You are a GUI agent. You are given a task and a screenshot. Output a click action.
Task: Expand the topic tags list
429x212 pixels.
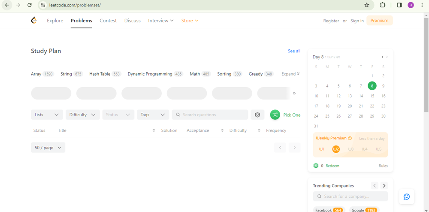[290, 74]
